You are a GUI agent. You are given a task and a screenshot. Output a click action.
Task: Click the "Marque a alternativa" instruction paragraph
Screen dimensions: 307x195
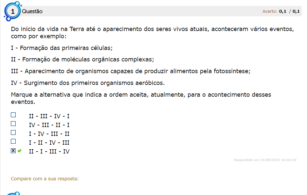click(x=141, y=98)
